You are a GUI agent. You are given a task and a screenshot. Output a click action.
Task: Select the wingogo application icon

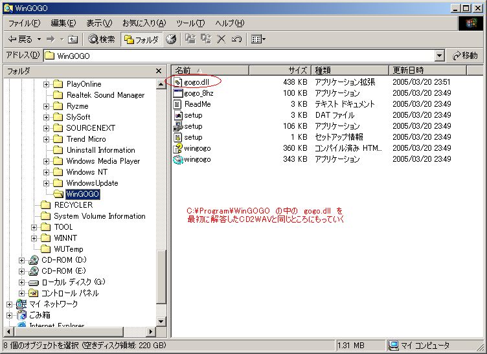pyautogui.click(x=178, y=159)
